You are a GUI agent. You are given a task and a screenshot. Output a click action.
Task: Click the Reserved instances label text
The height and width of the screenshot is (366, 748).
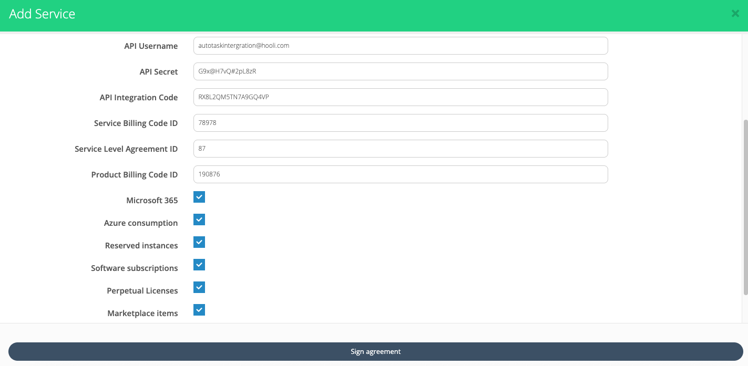coord(141,246)
